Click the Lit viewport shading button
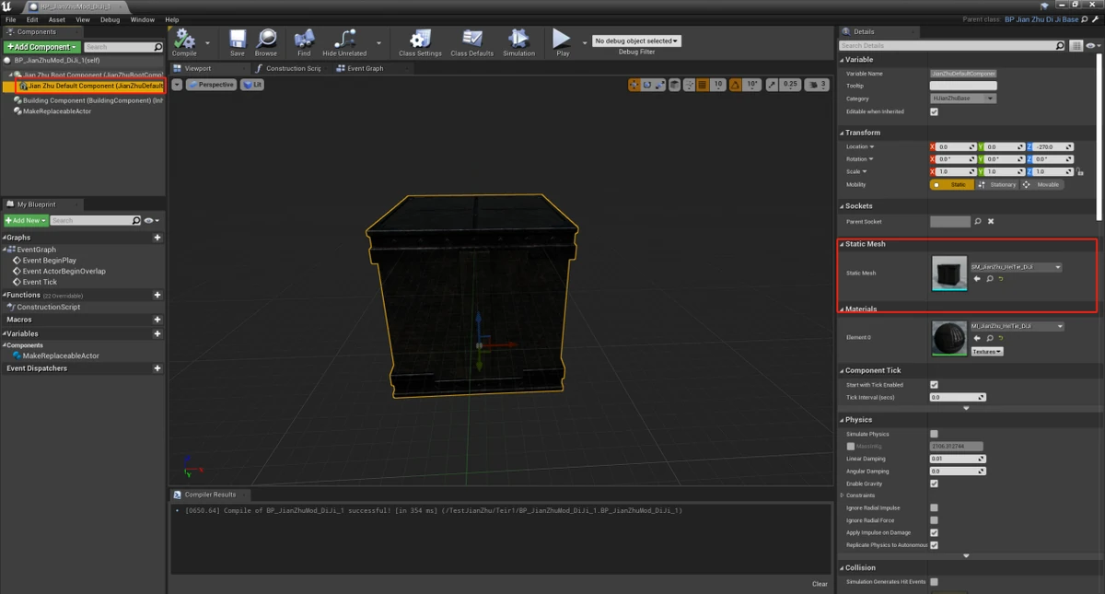The width and height of the screenshot is (1105, 594). (x=250, y=84)
